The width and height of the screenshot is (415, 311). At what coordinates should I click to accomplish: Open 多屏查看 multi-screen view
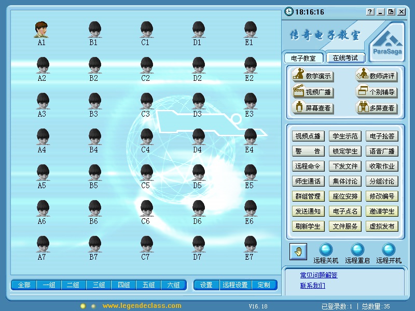377,108
